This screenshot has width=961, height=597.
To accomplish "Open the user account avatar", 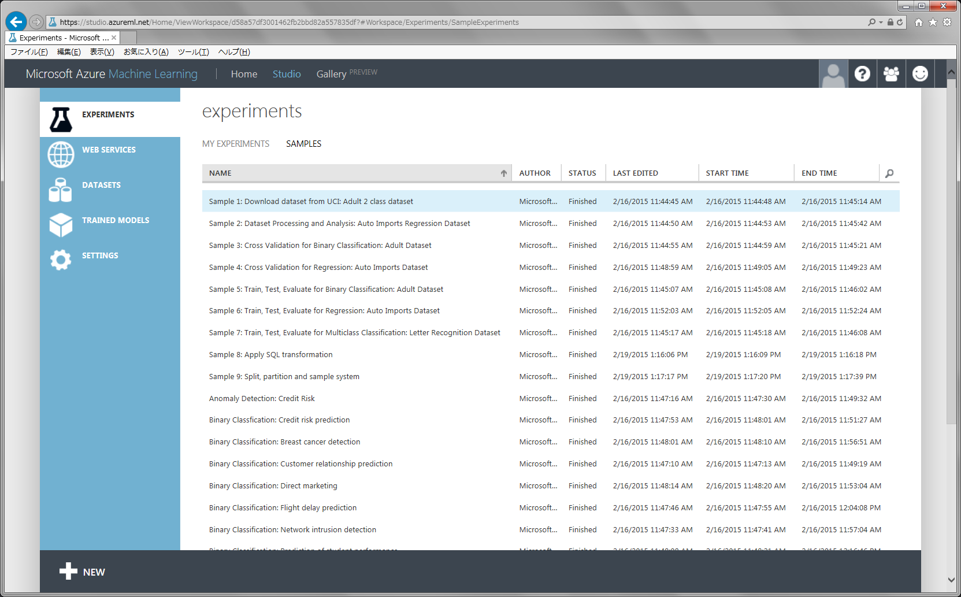I will [833, 74].
